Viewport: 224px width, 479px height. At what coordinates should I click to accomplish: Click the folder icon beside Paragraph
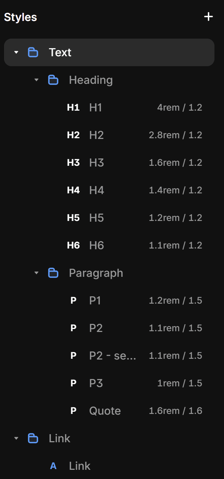[x=53, y=273]
